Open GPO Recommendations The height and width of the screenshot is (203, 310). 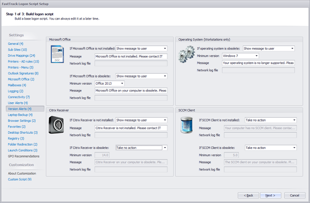click(24, 156)
